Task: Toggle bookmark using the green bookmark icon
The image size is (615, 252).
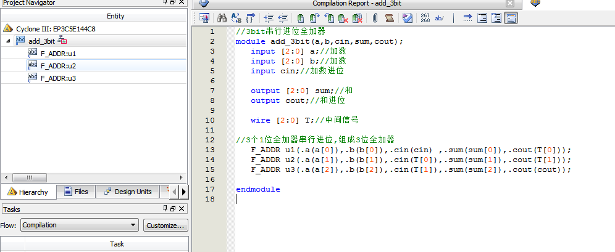Action: (x=300, y=18)
